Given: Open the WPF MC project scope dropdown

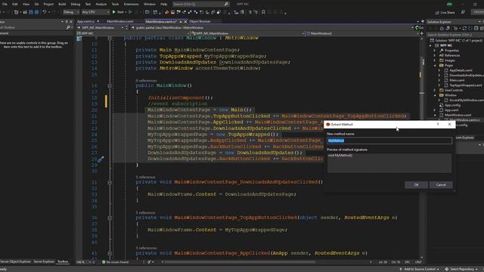Looking at the screenshot, I should (x=133, y=33).
